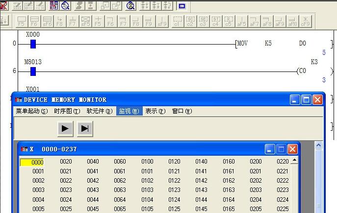The image size is (337, 213).
Task: Select device cell 0100 in X table
Action: tap(147, 162)
